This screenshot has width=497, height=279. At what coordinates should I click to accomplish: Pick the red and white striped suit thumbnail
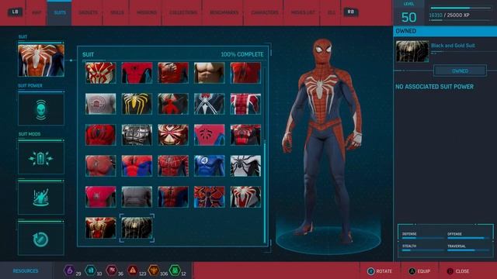click(245, 104)
